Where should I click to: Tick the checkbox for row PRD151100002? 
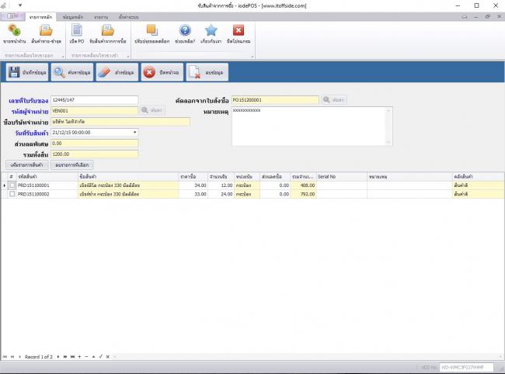12,193
